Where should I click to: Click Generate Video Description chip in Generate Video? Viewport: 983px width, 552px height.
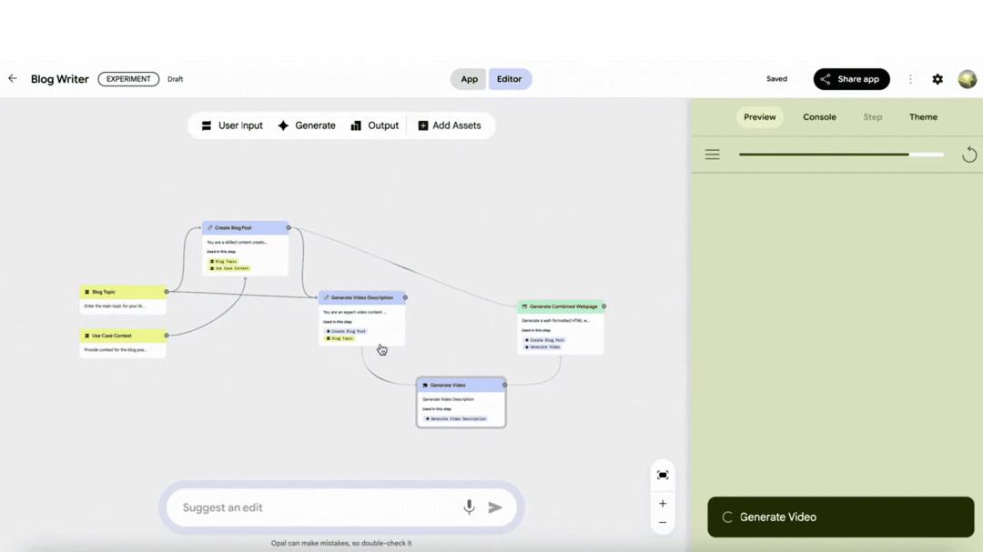point(456,418)
